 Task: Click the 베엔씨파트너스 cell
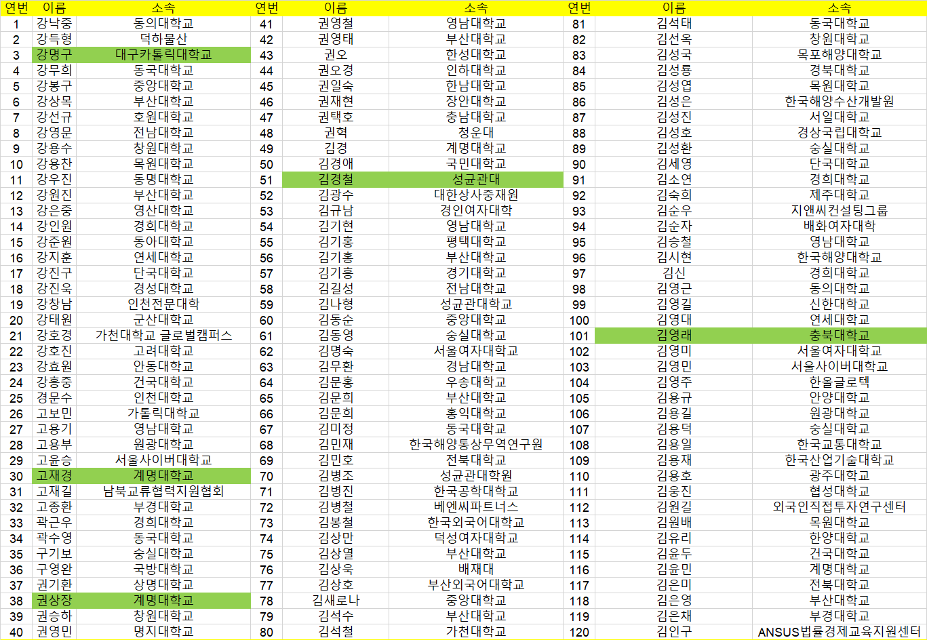click(475, 507)
